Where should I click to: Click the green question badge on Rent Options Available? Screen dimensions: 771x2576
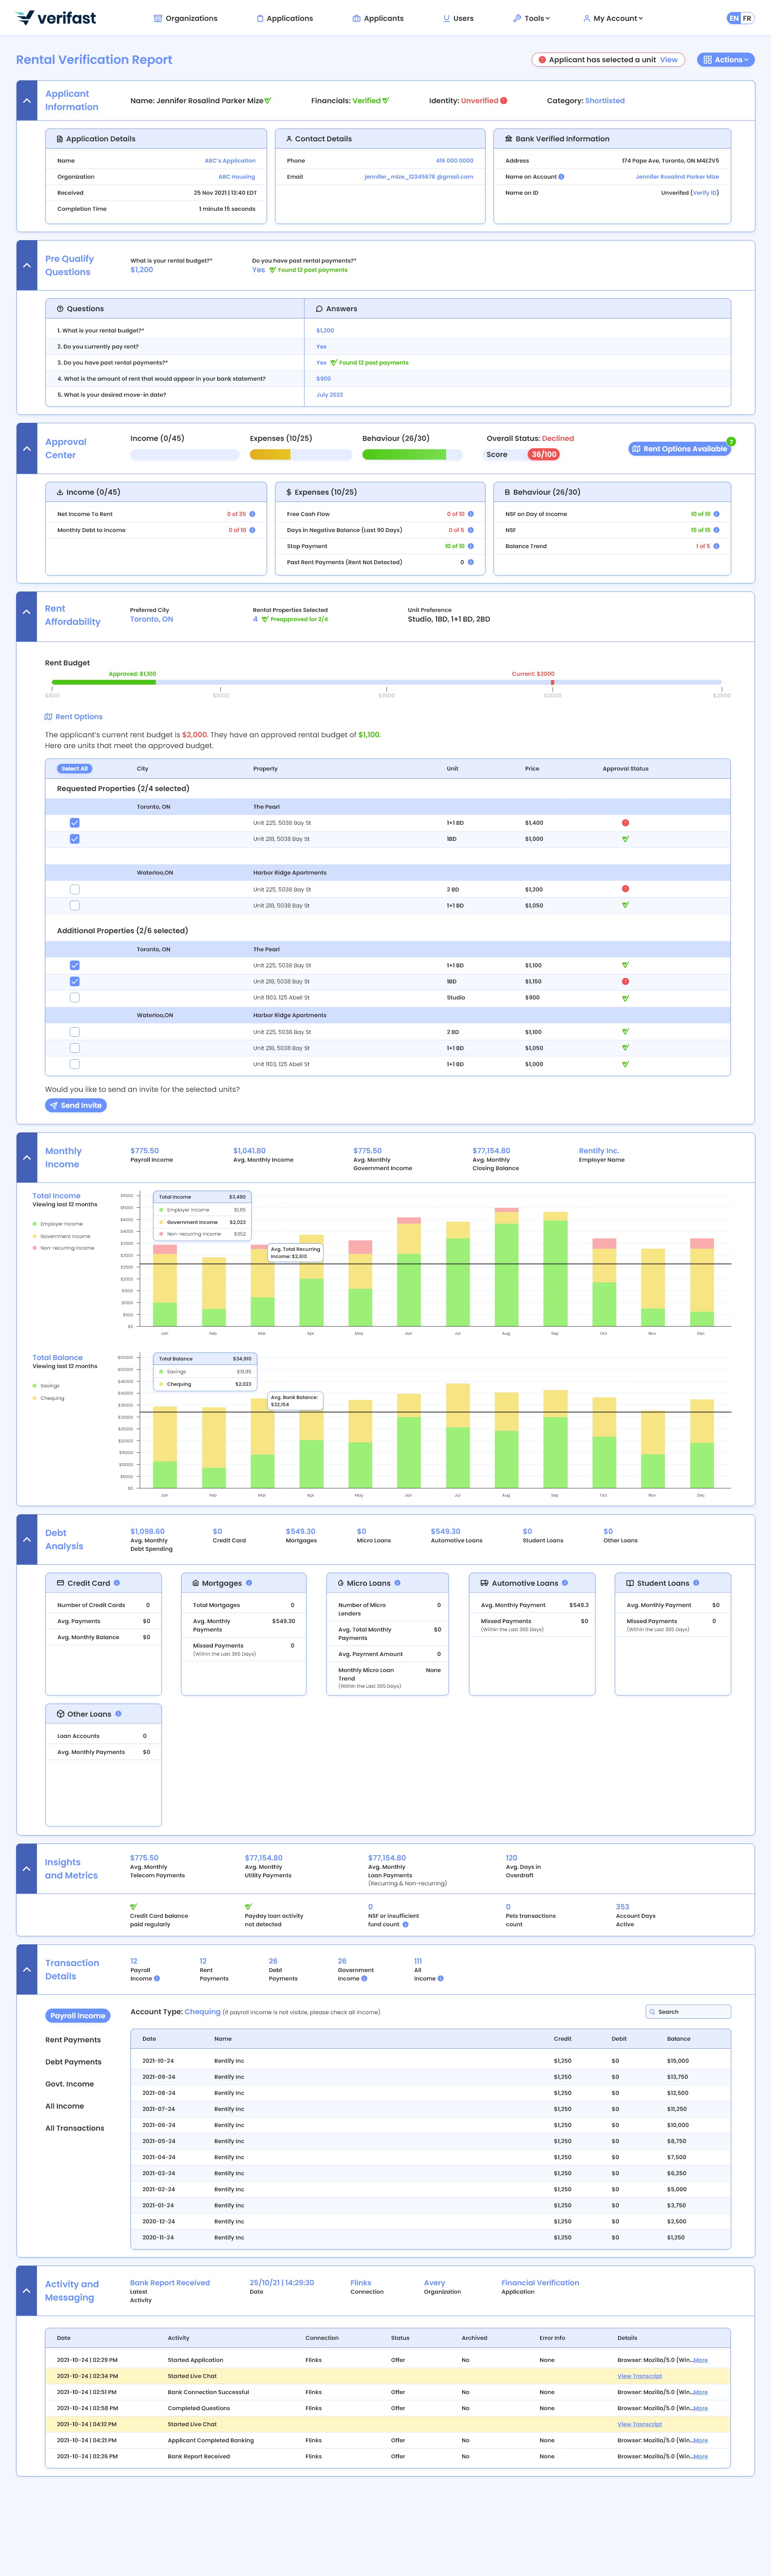click(x=731, y=441)
